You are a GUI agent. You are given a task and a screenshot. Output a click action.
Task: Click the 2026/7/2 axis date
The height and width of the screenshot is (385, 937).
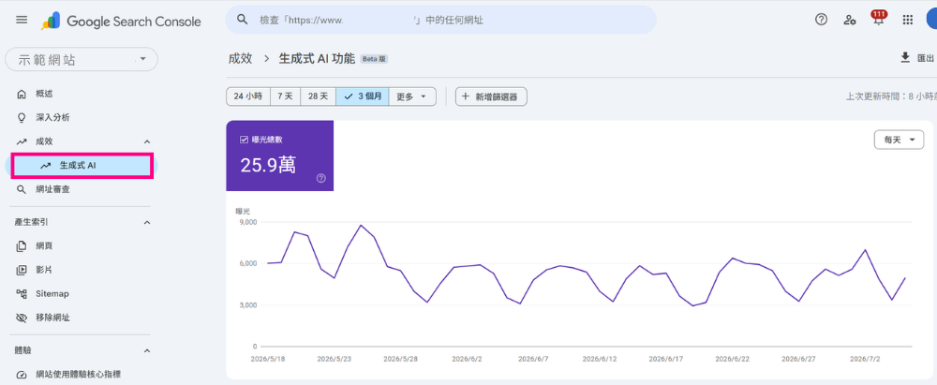pos(866,360)
